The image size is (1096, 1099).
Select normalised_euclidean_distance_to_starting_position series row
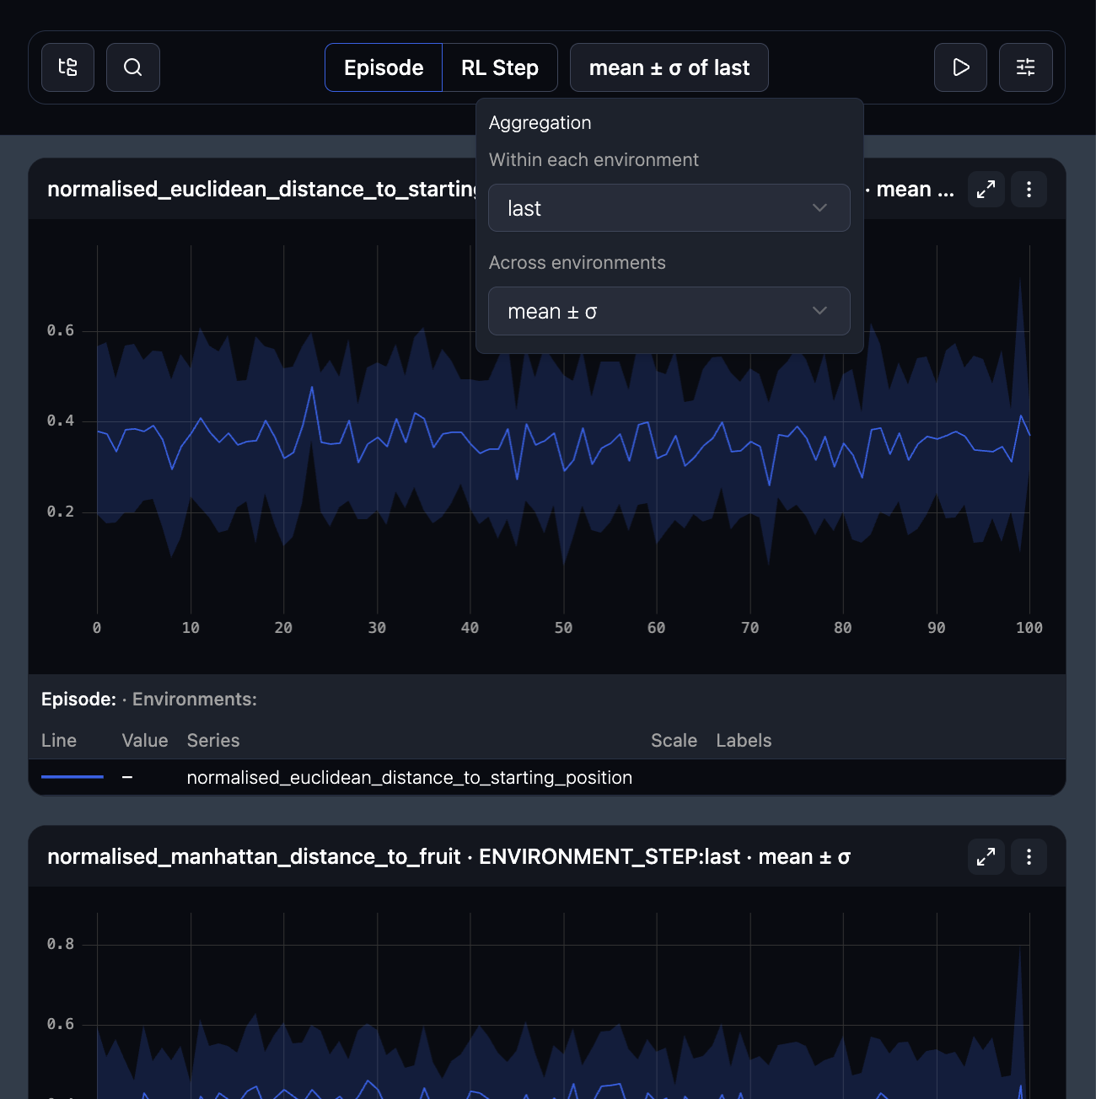547,777
